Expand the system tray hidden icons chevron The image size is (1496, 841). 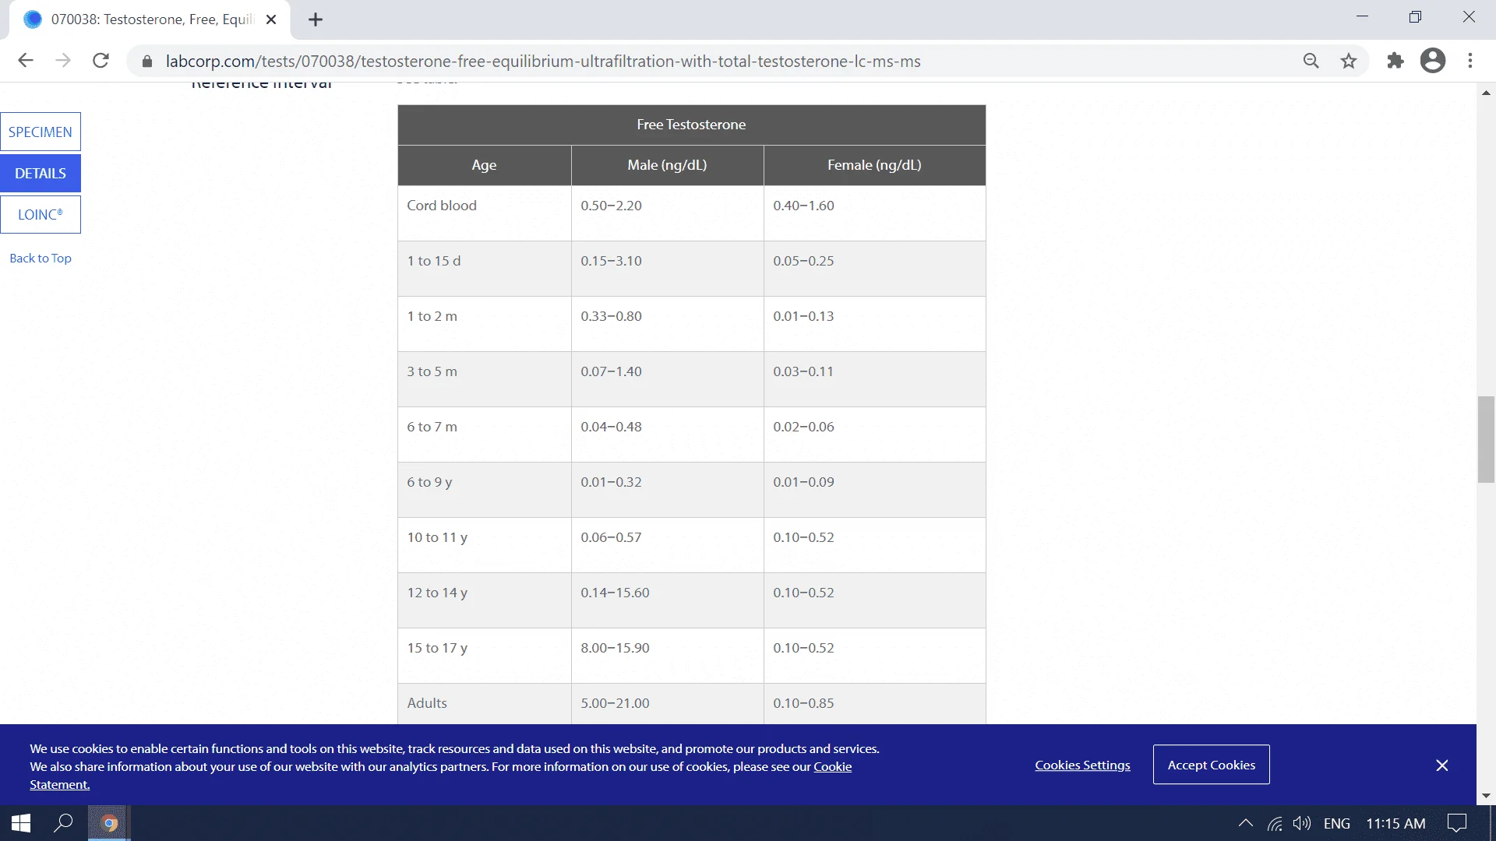coord(1245,823)
